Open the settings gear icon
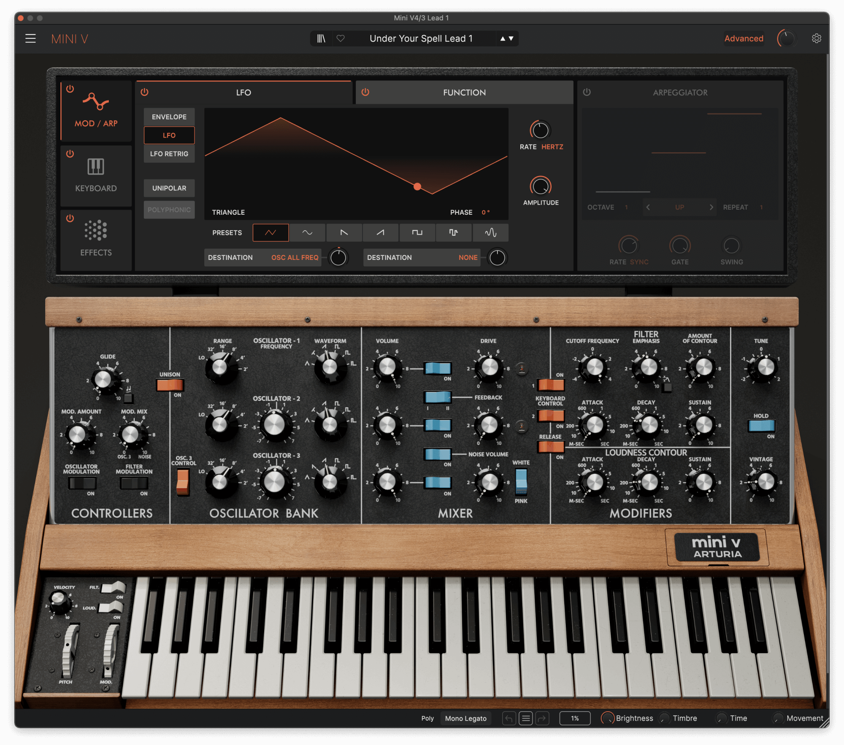 (x=816, y=38)
